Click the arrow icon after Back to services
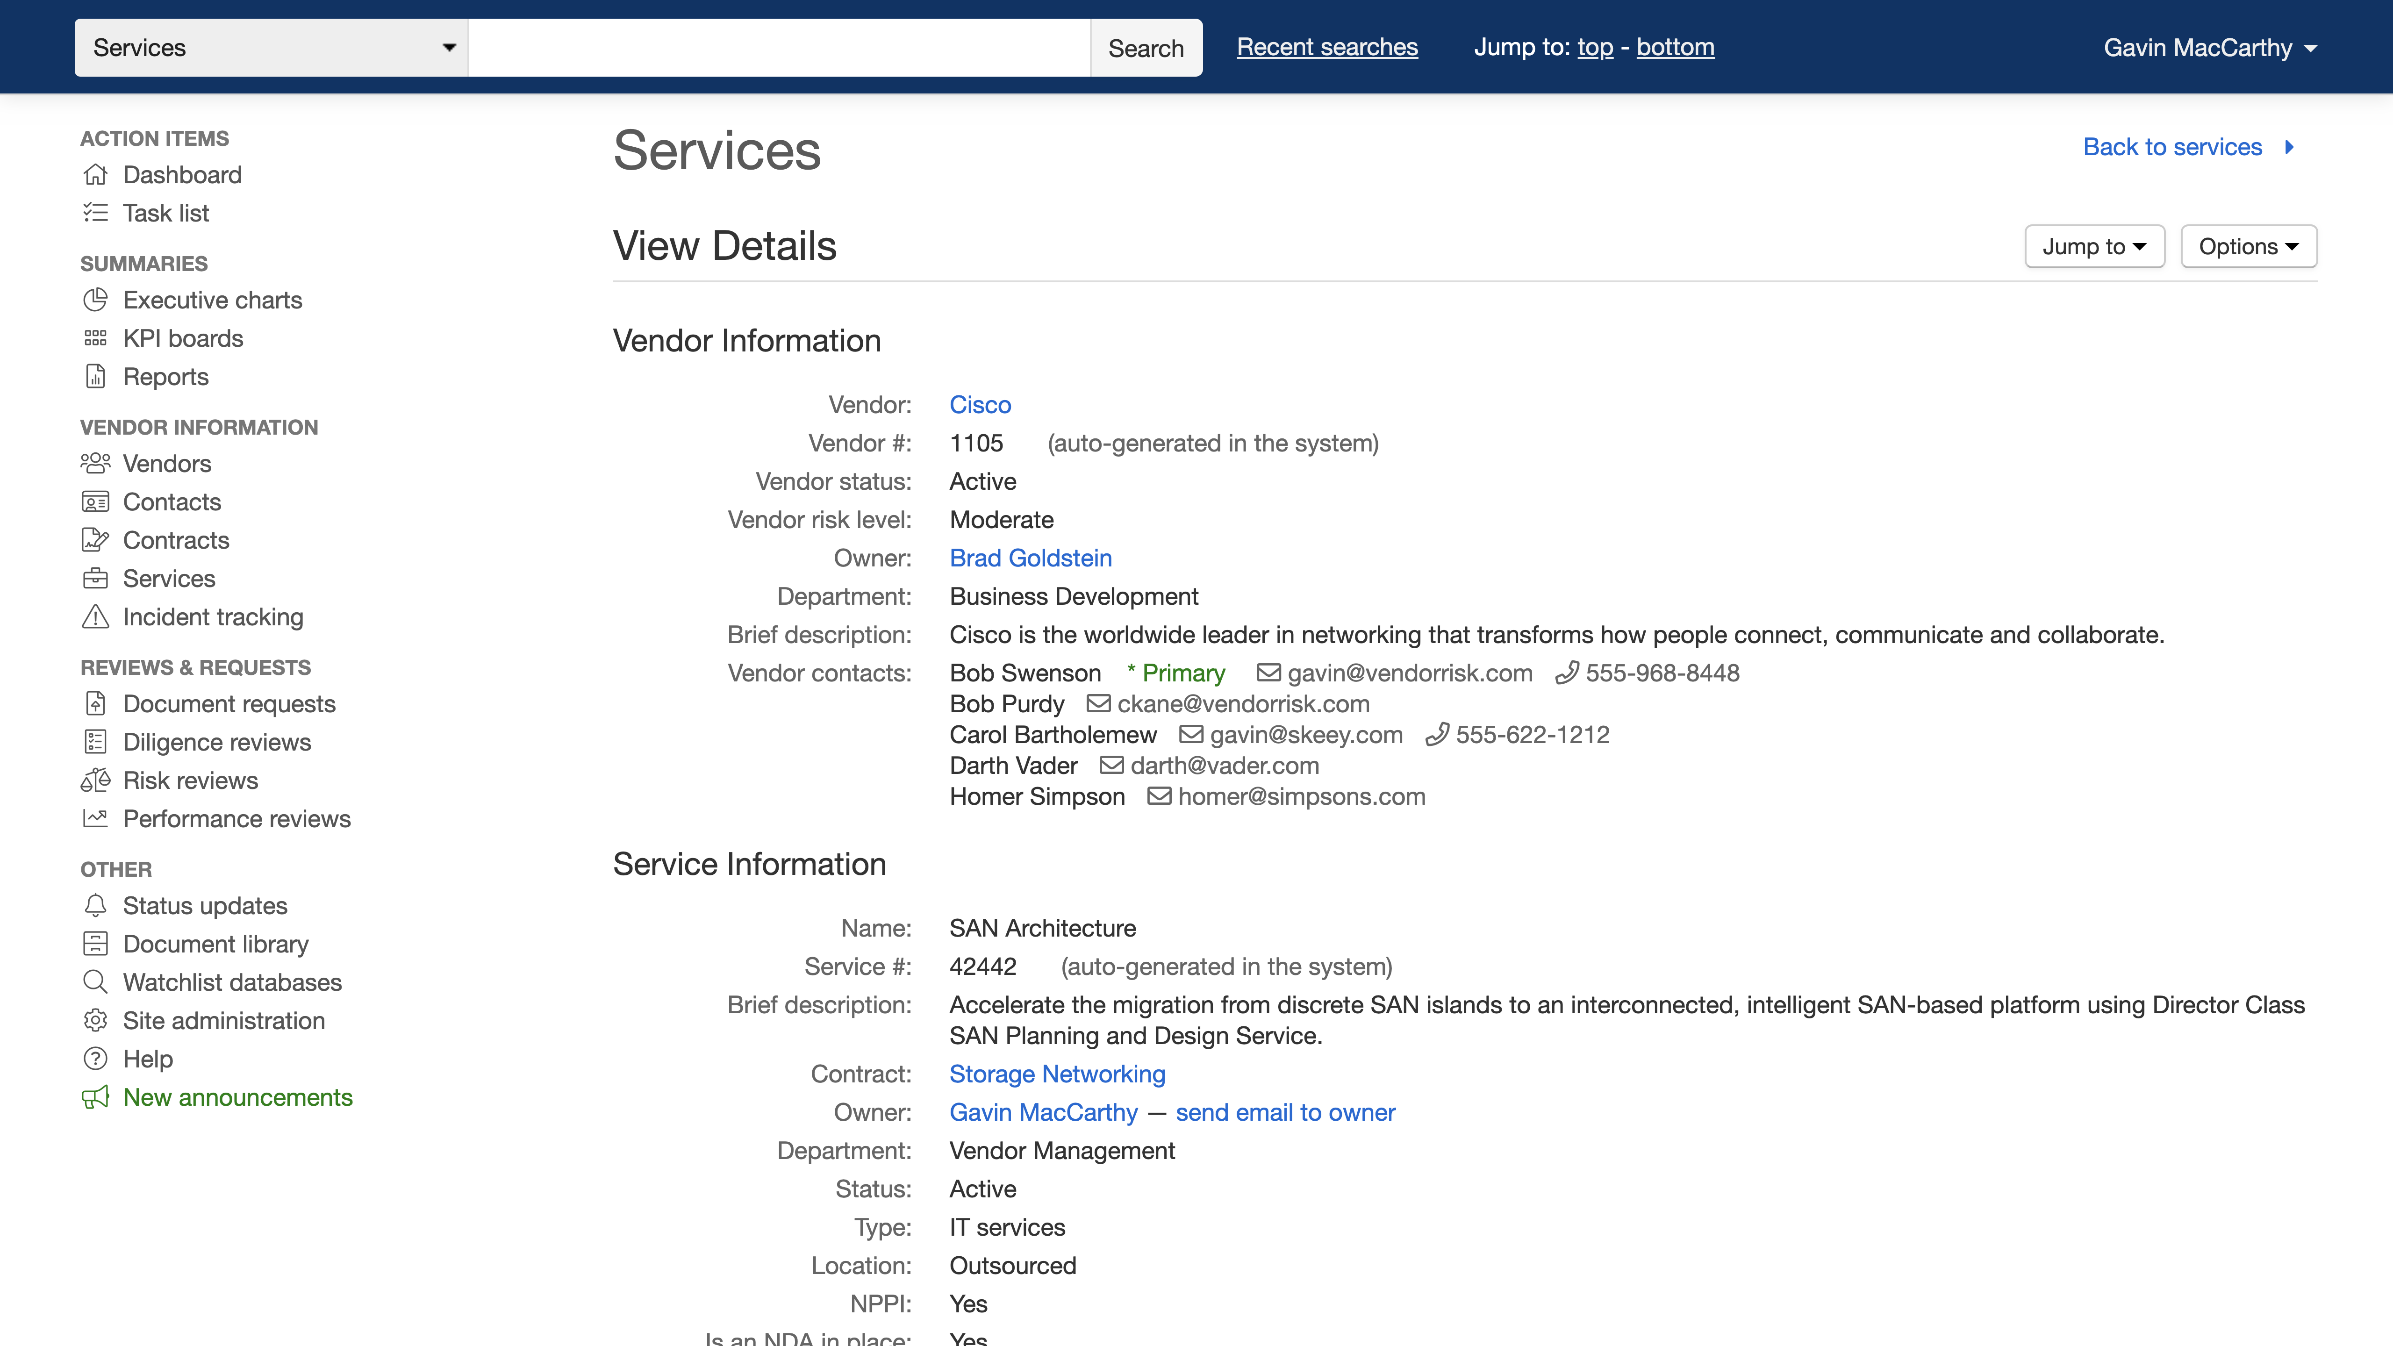 click(2289, 147)
